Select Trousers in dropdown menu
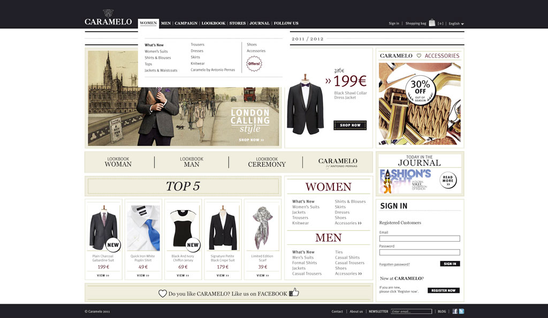548x318 pixels. [197, 44]
